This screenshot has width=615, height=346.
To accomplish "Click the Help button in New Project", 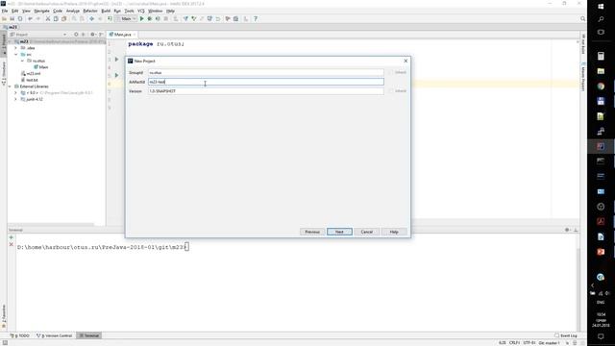I will (394, 232).
